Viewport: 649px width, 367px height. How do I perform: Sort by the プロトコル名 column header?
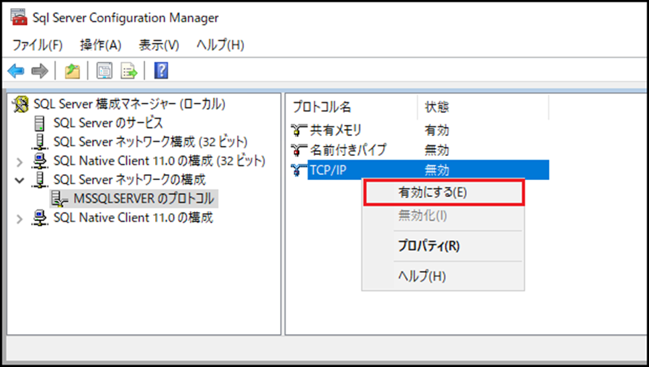[x=354, y=107]
